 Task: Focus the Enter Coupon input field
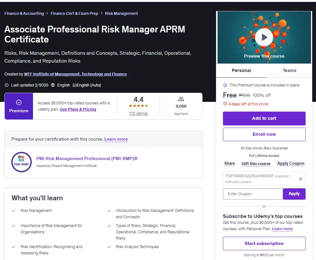pos(253,194)
